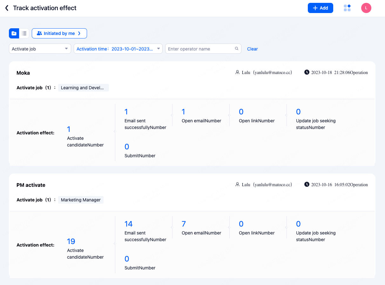This screenshot has height=285, width=385.
Task: Select the Learning and Devel... job tag
Action: point(83,88)
